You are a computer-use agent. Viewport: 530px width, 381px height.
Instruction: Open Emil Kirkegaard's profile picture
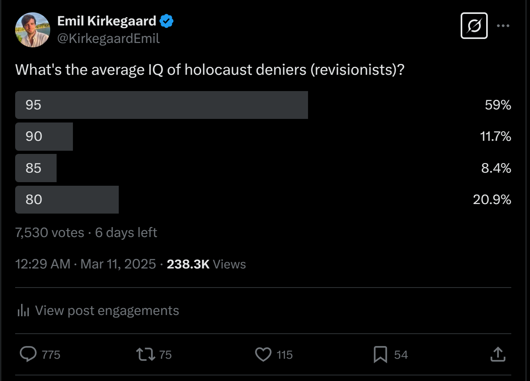pos(33,30)
